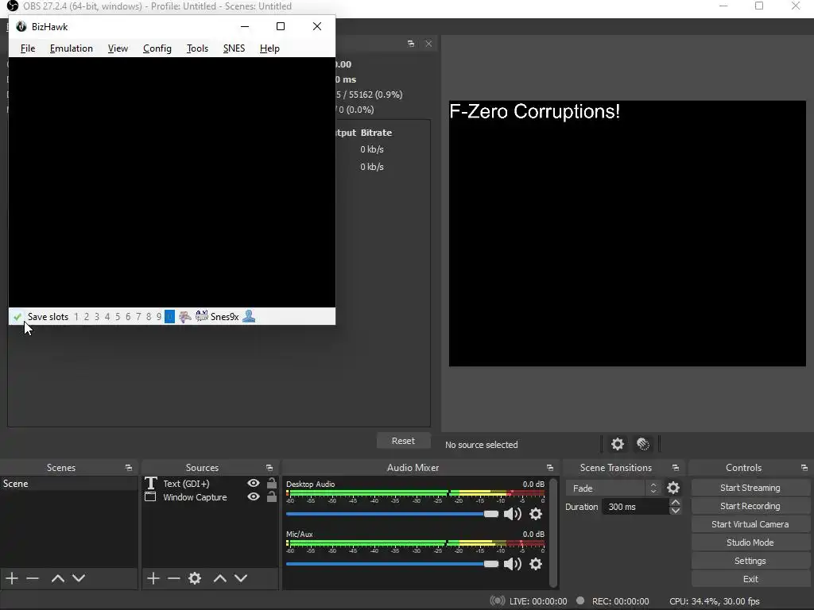
Task: Open the File menu in BizHawk
Action: click(x=28, y=48)
